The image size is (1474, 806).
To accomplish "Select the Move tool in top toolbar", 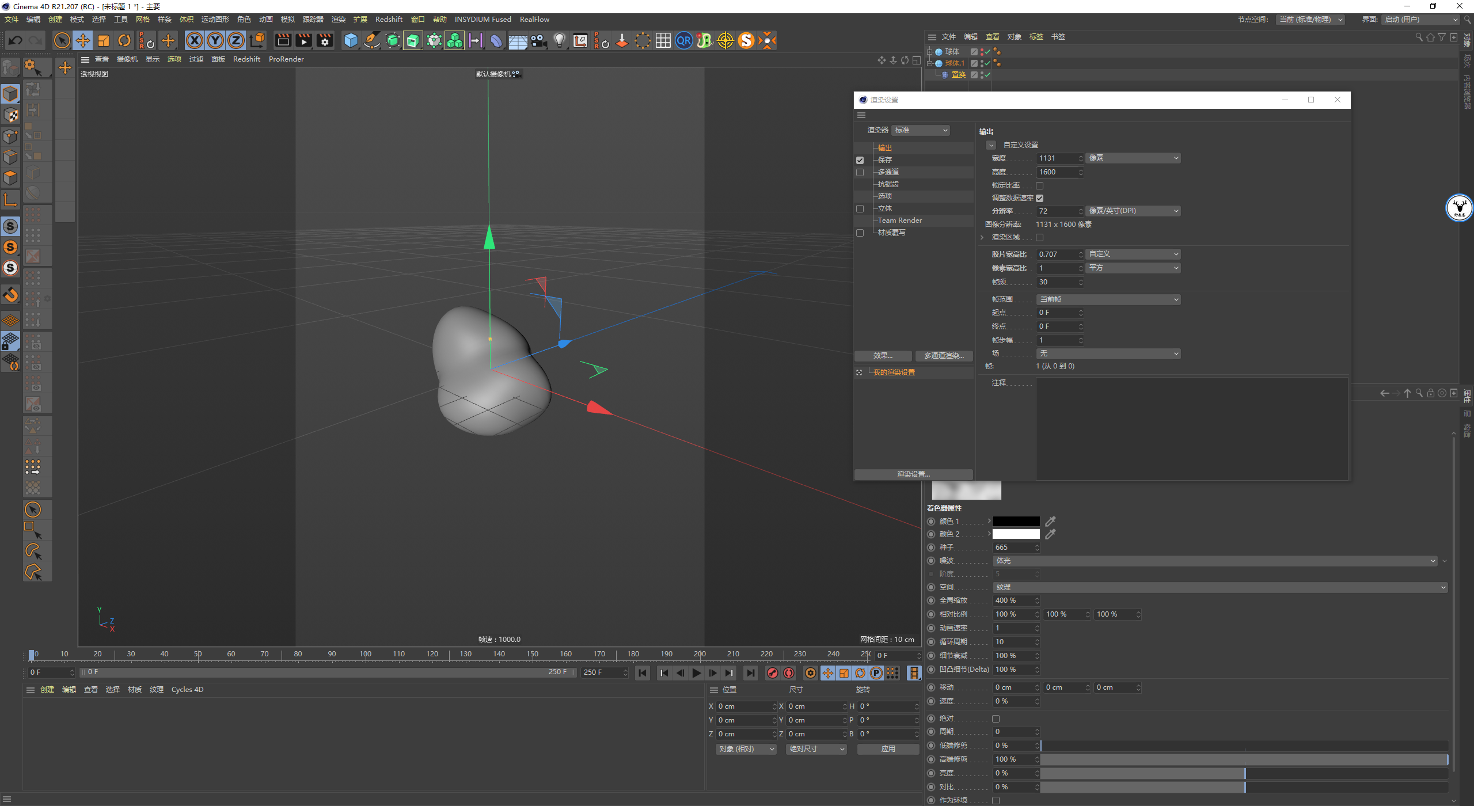I will [83, 40].
